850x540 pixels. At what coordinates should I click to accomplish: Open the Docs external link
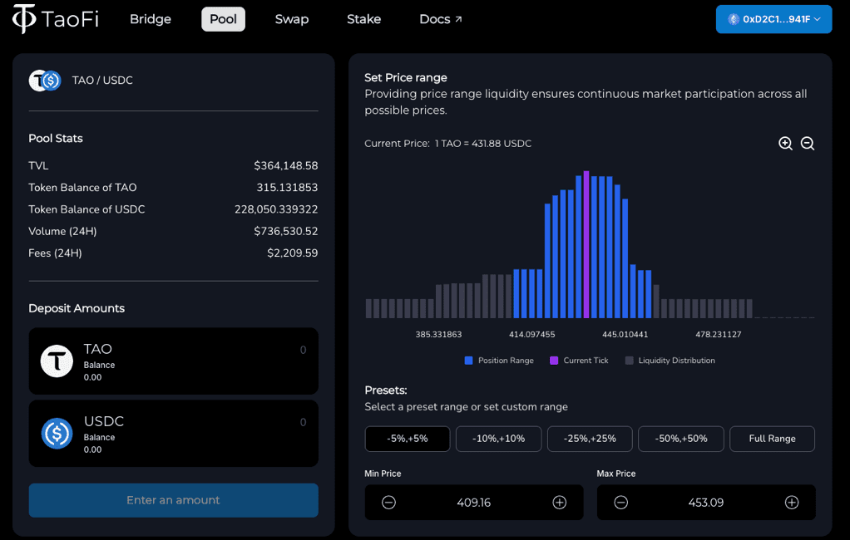(x=441, y=19)
